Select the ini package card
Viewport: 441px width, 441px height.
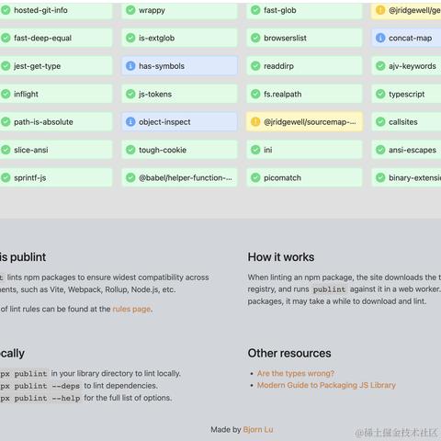304,150
